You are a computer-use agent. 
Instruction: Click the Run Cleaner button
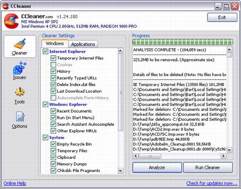[207, 167]
